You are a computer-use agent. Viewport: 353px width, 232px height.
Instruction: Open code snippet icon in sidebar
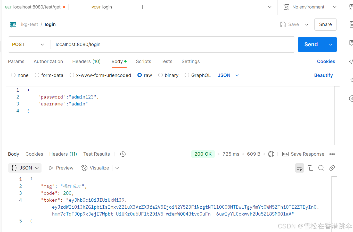(351, 61)
